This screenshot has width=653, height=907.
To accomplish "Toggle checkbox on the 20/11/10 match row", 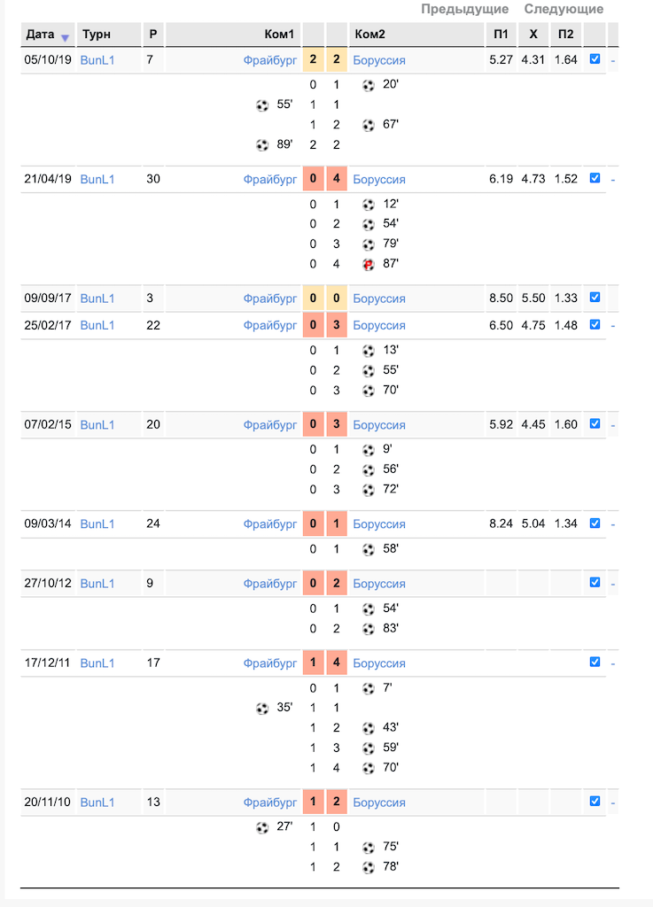I will coord(595,801).
